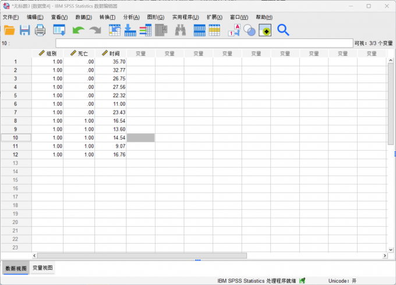Click the cell editor input field

204,43
